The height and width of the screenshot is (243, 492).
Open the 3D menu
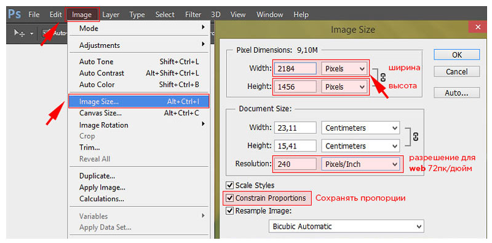(216, 15)
